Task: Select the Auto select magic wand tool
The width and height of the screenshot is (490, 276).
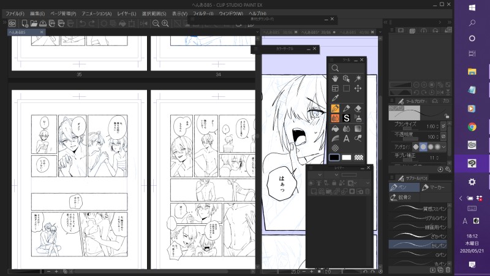Action: click(x=358, y=79)
